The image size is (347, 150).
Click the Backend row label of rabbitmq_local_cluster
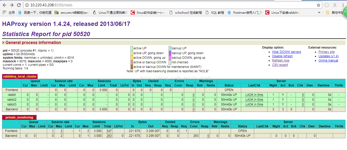click(x=12, y=109)
